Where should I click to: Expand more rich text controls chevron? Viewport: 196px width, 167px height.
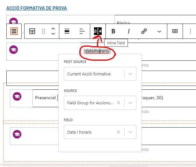[x=159, y=31]
